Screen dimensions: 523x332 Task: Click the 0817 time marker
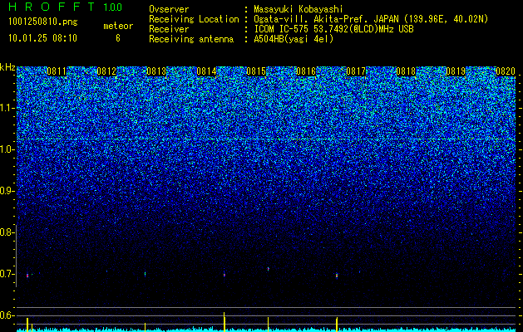(x=356, y=71)
